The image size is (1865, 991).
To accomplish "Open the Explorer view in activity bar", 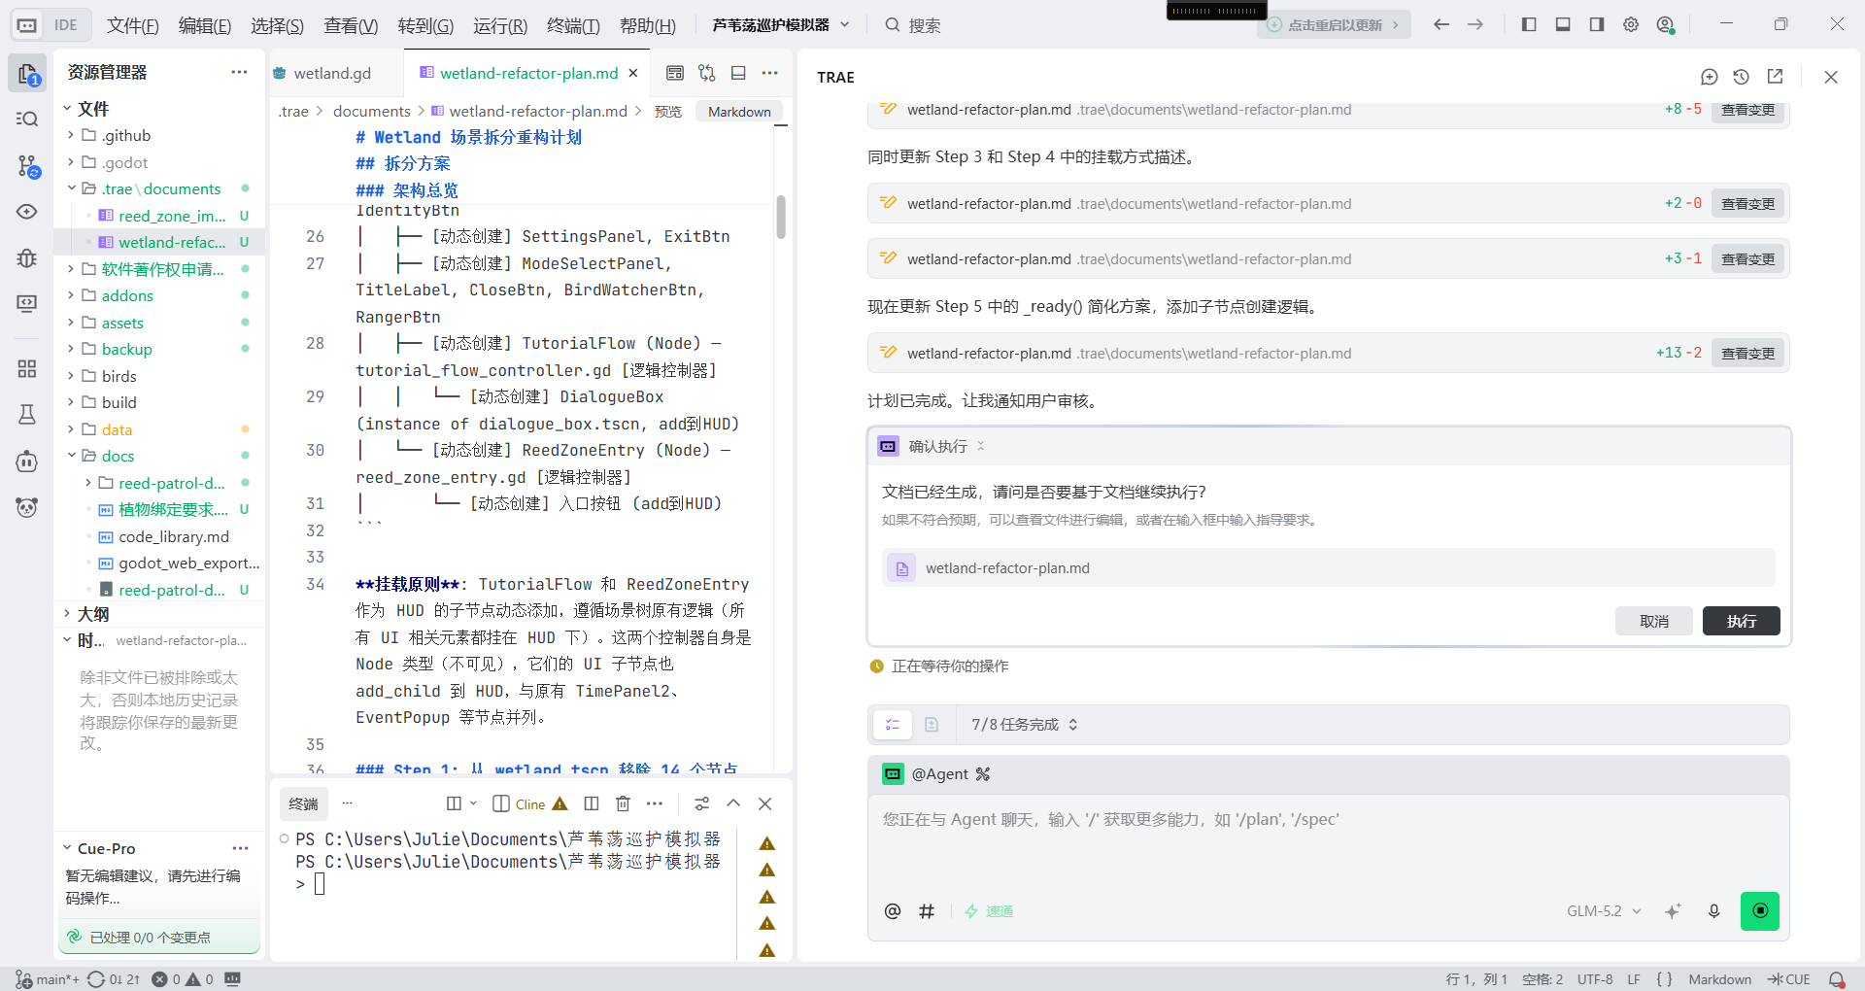I will [27, 73].
